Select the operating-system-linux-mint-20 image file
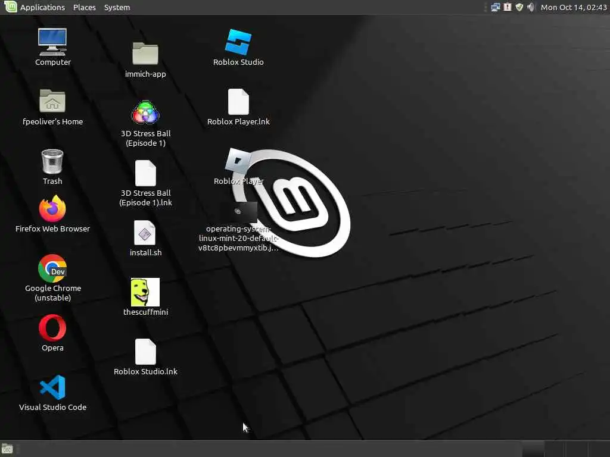610x457 pixels. (x=238, y=211)
